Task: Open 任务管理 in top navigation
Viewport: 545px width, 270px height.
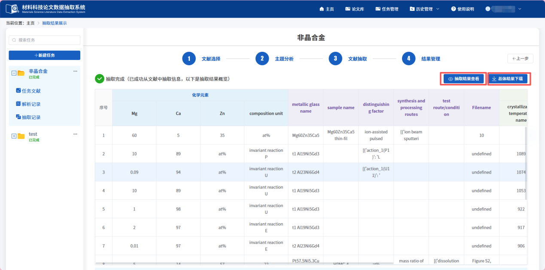Action: coord(387,9)
